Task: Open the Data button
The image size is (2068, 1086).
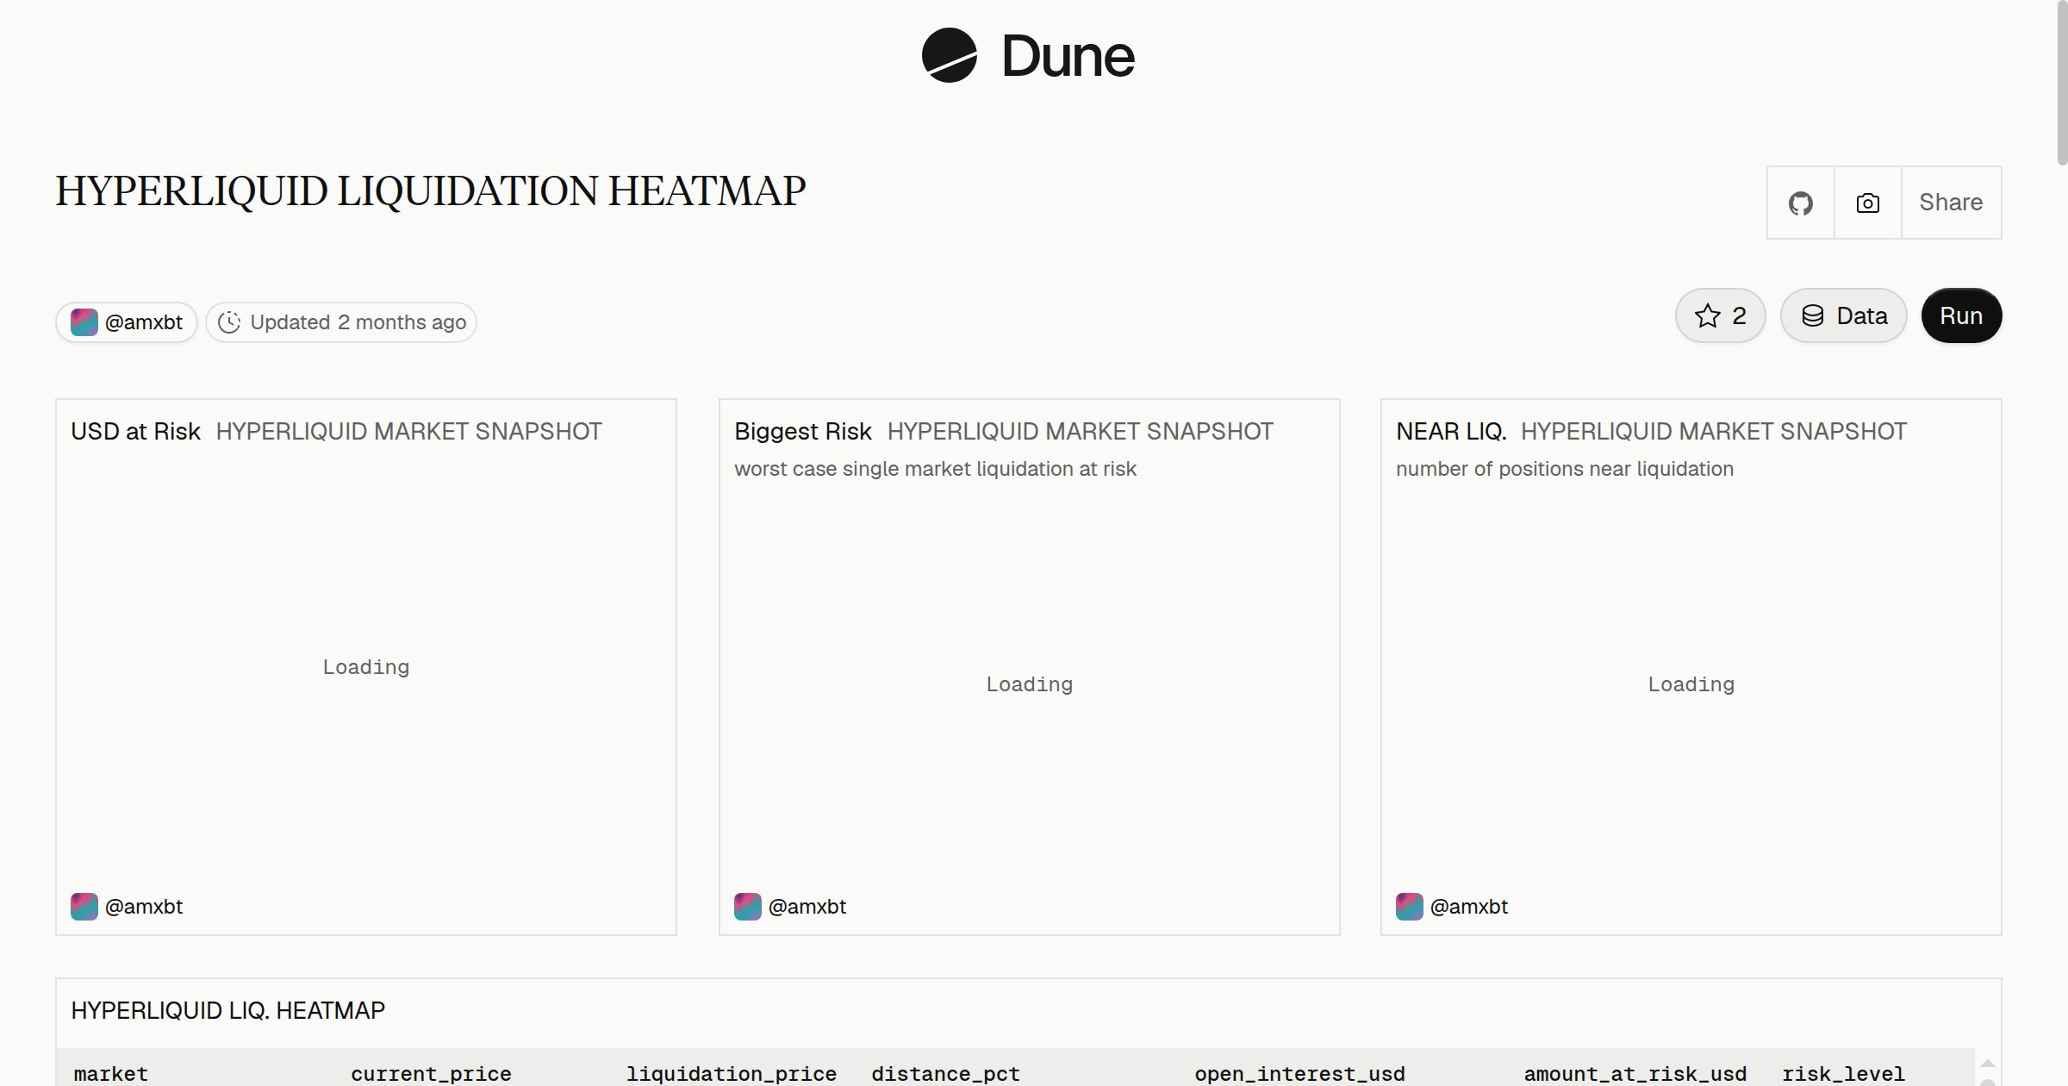Action: click(1843, 315)
